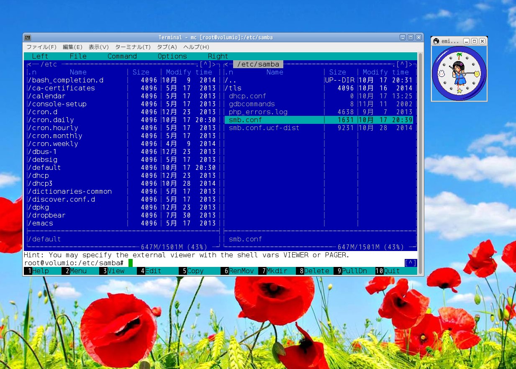Open mc Command menu
Image resolution: width=516 pixels, height=369 pixels.
coord(122,56)
